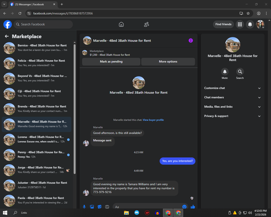Focus the Search Facebook field
The width and height of the screenshot is (271, 217).
pos(43,24)
